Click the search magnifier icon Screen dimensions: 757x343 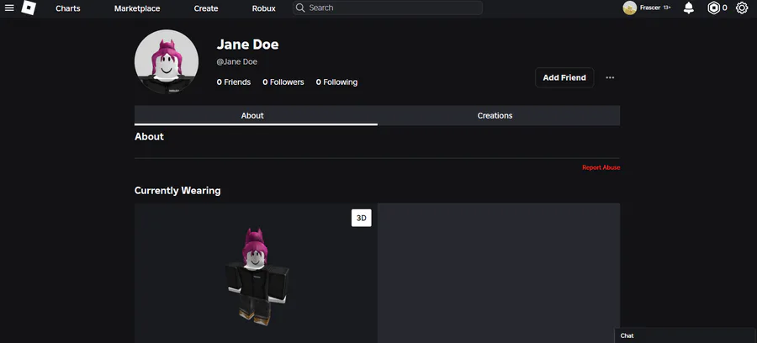[300, 8]
